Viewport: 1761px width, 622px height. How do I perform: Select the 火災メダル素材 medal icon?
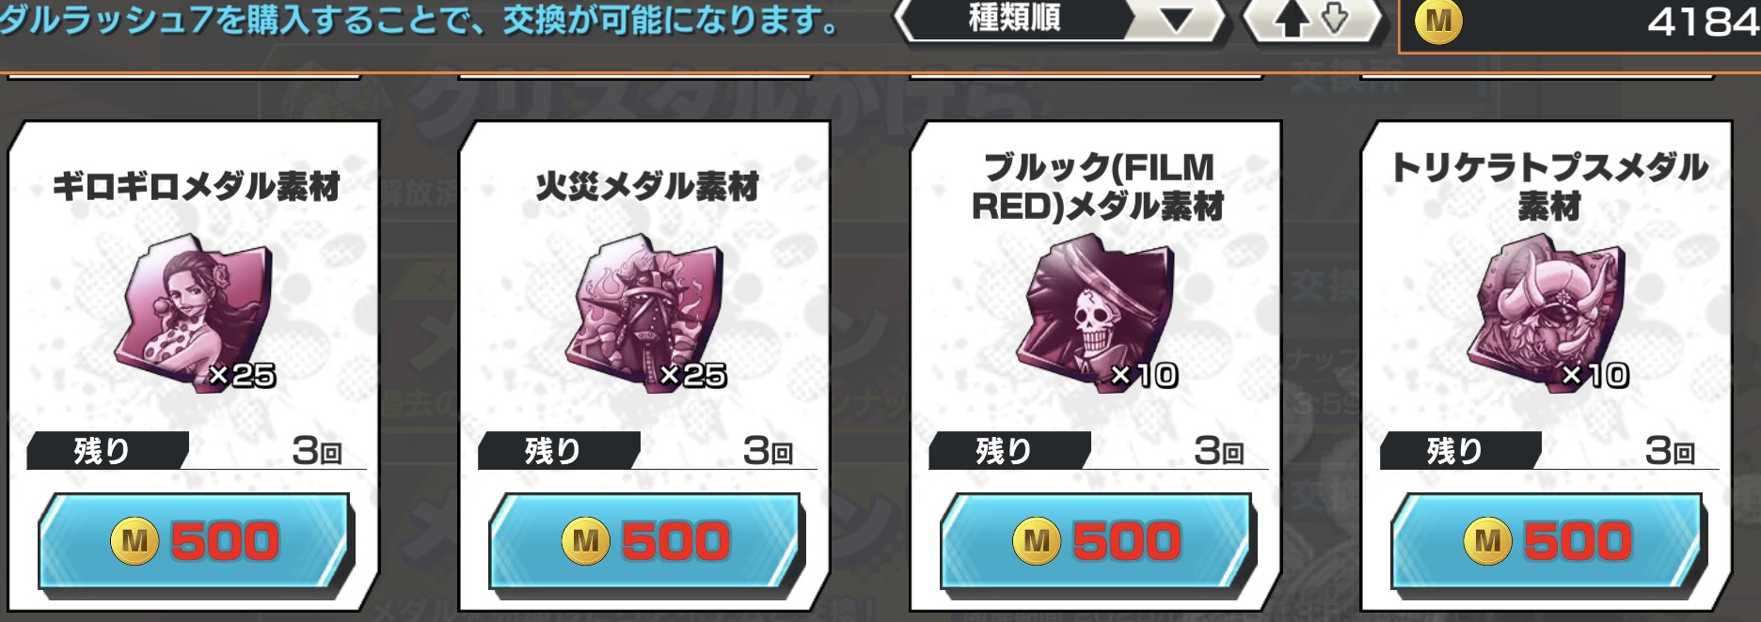point(645,313)
